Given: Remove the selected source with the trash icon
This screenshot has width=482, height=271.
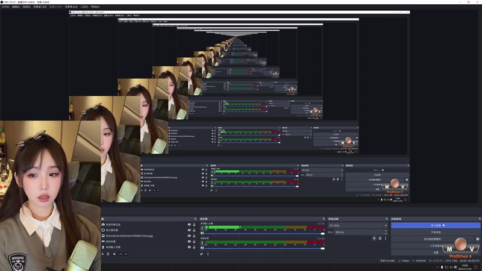Looking at the screenshot, I should [x=108, y=254].
